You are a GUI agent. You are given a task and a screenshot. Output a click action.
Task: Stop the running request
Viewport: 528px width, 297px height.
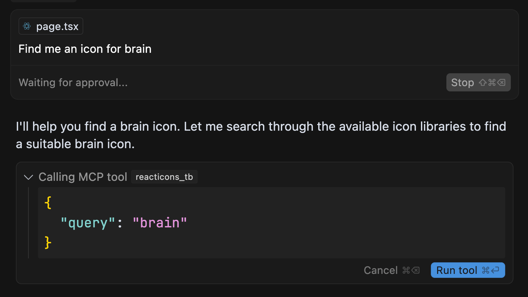(478, 82)
